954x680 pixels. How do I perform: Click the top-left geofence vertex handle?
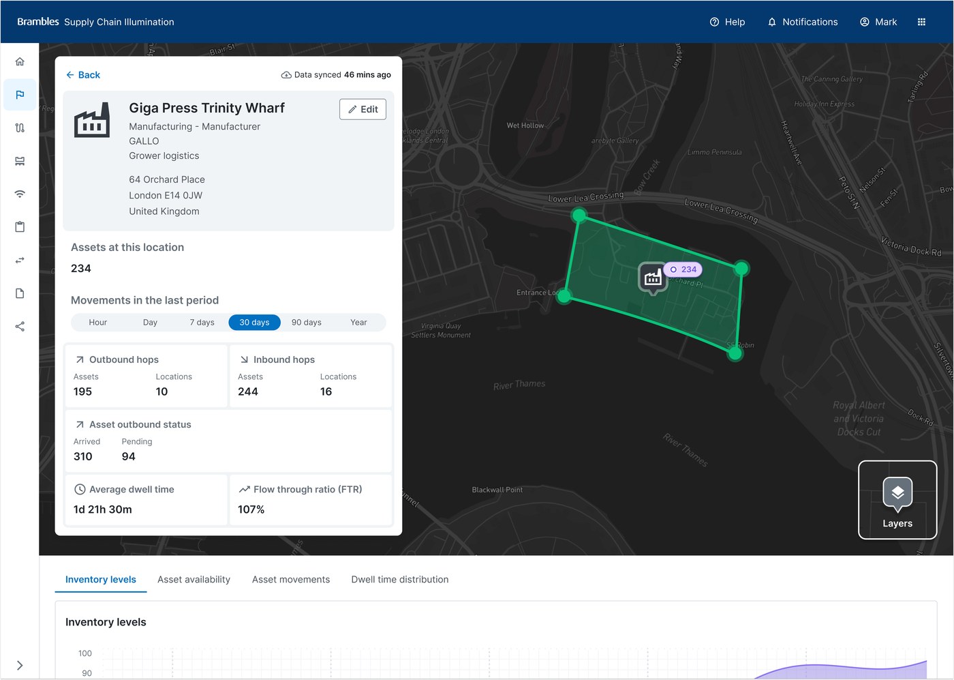point(579,216)
